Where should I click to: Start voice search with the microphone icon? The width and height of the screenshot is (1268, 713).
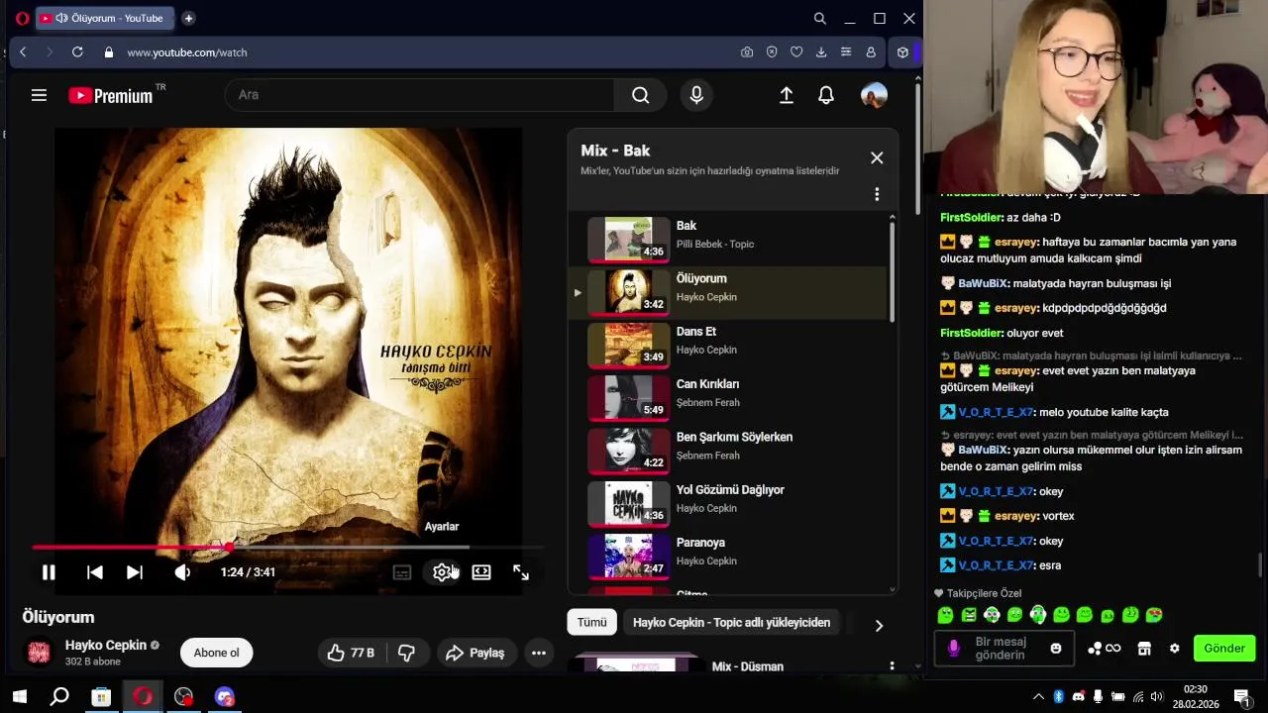pyautogui.click(x=696, y=95)
